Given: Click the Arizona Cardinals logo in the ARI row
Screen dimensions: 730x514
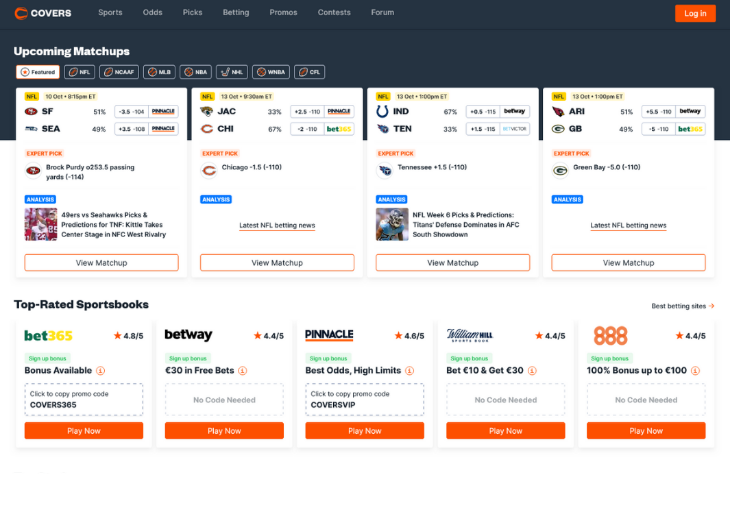Looking at the screenshot, I should point(558,111).
